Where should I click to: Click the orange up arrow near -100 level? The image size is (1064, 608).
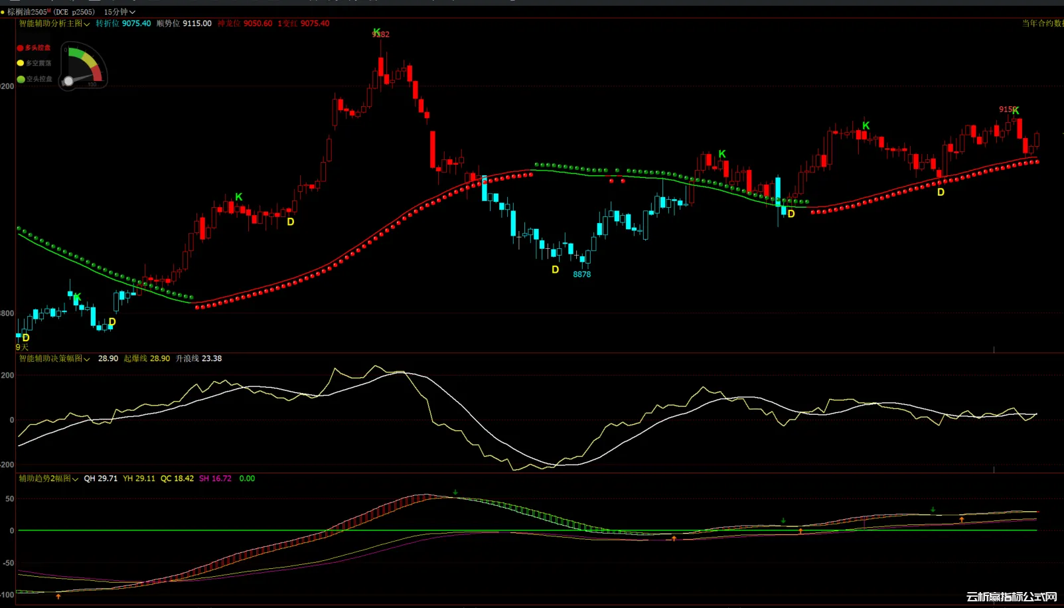58,597
